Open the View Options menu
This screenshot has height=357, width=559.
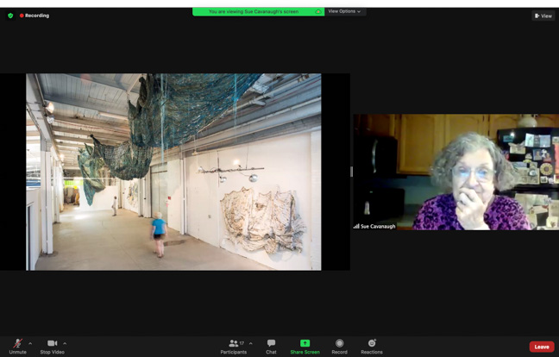pyautogui.click(x=345, y=11)
